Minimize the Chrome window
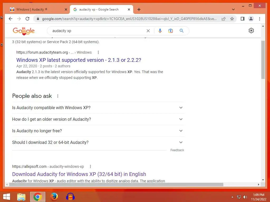The image size is (270, 202). coord(243,6)
